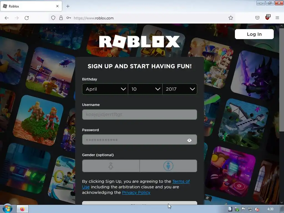Open the Privacy Policy link
The height and width of the screenshot is (213, 284).
coord(136,192)
